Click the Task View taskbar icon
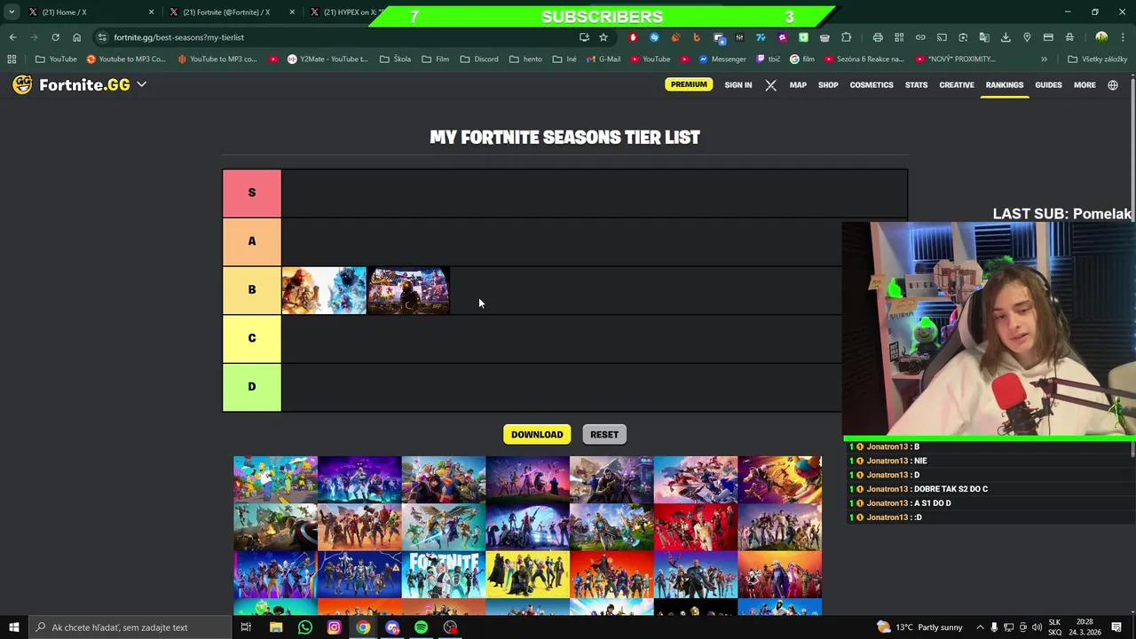Screen dimensions: 1136x639 point(246,627)
